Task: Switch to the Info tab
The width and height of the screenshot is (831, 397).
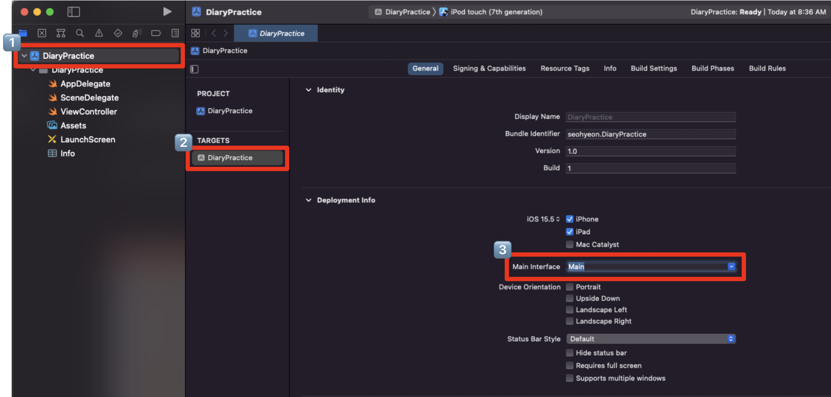Action: point(610,68)
